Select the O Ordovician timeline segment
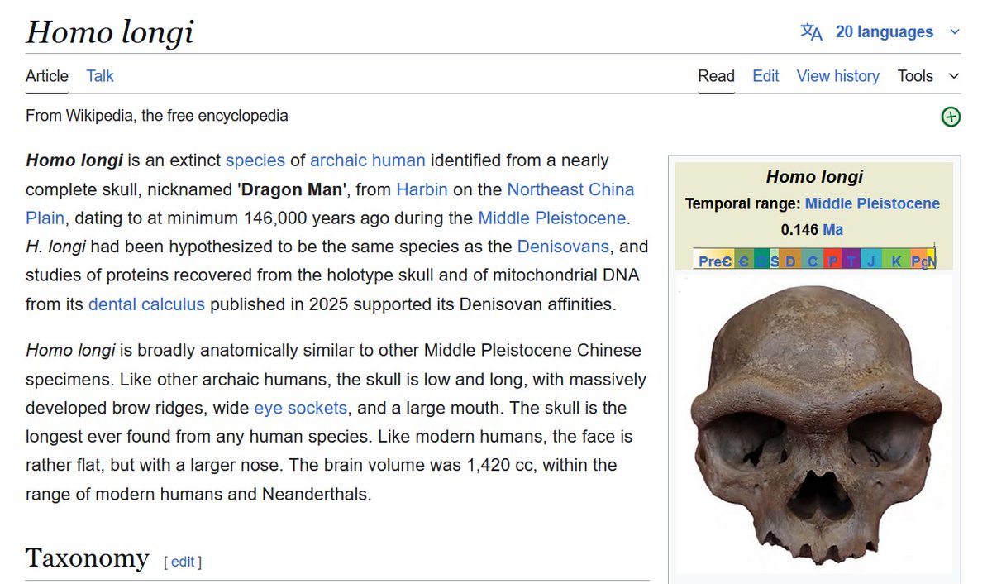 point(761,258)
